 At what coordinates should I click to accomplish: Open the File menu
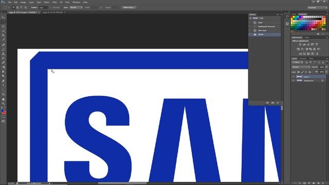(x=10, y=2)
